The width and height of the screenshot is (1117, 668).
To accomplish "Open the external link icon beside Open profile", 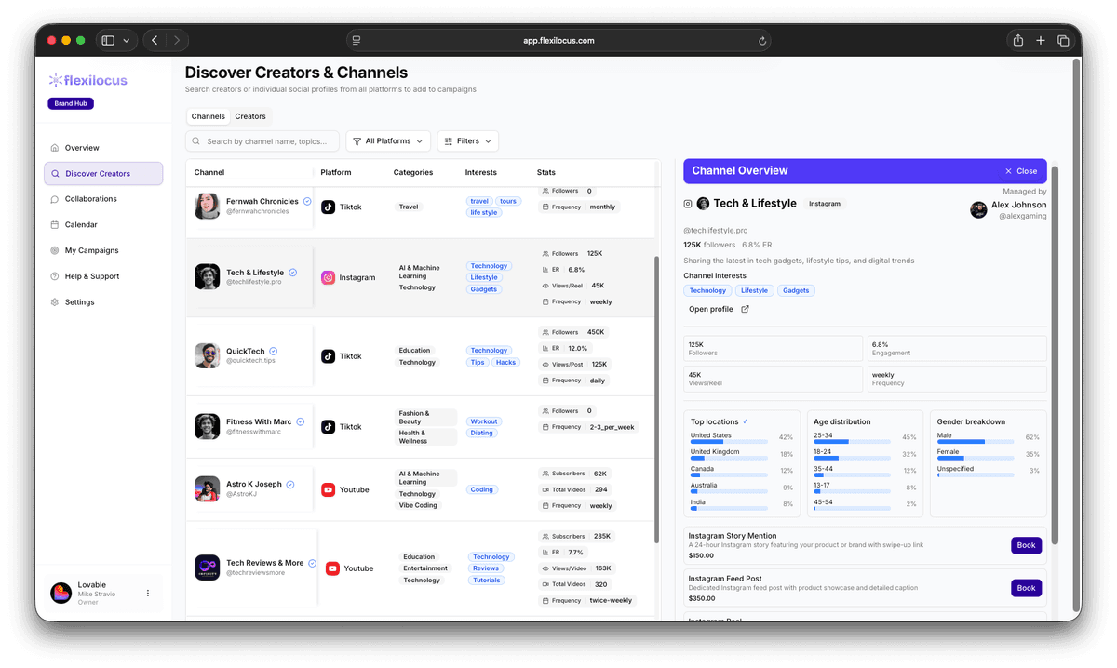I will click(745, 309).
